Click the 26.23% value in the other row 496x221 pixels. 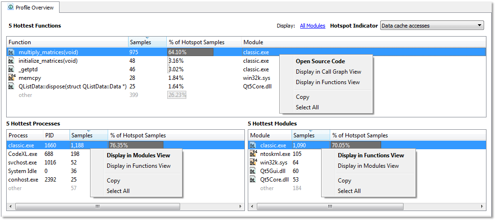tap(177, 95)
